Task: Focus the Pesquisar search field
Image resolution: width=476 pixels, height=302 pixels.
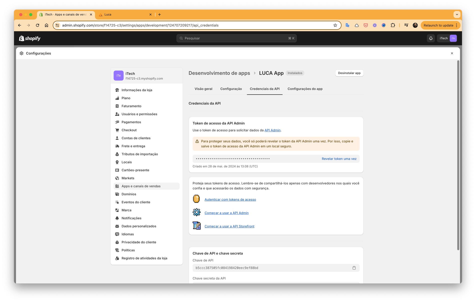Action: [236, 38]
